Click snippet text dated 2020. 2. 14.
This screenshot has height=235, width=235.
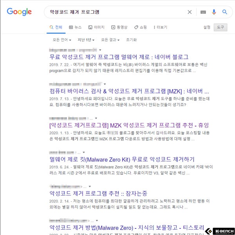[x=130, y=204]
